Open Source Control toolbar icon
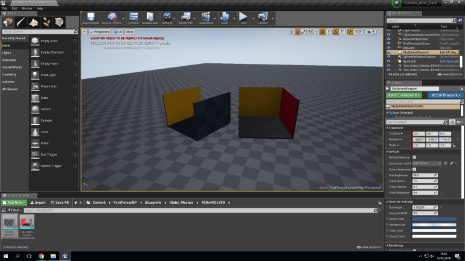The height and width of the screenshot is (261, 465). pyautogui.click(x=112, y=18)
